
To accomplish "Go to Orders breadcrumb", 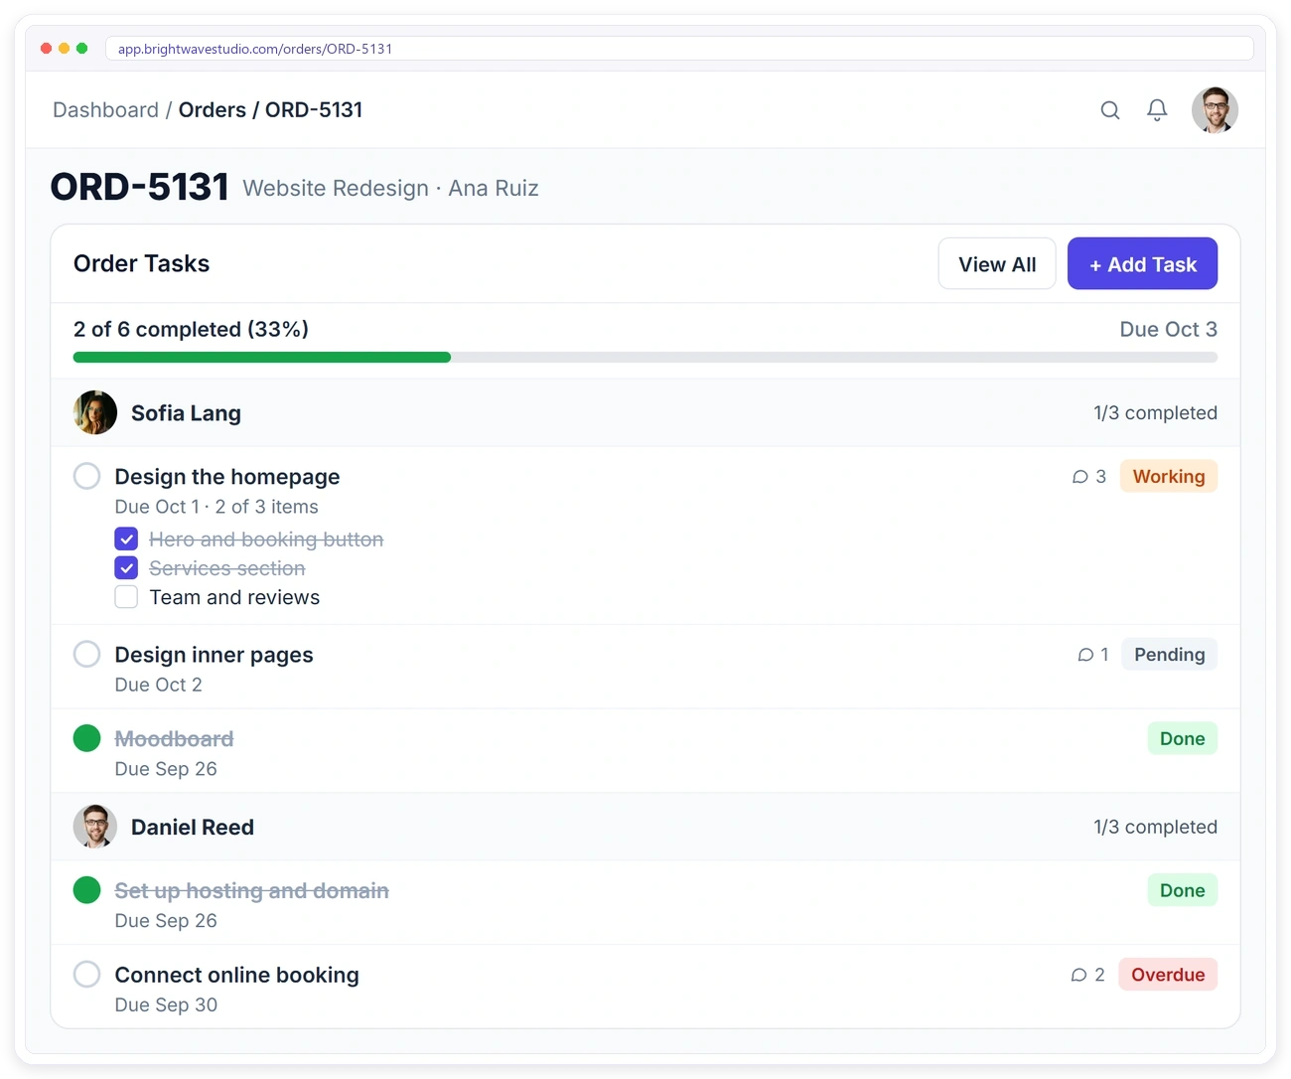I will [213, 110].
